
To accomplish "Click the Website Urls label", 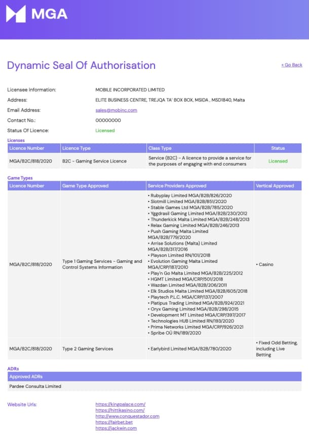I will pos(22,405).
